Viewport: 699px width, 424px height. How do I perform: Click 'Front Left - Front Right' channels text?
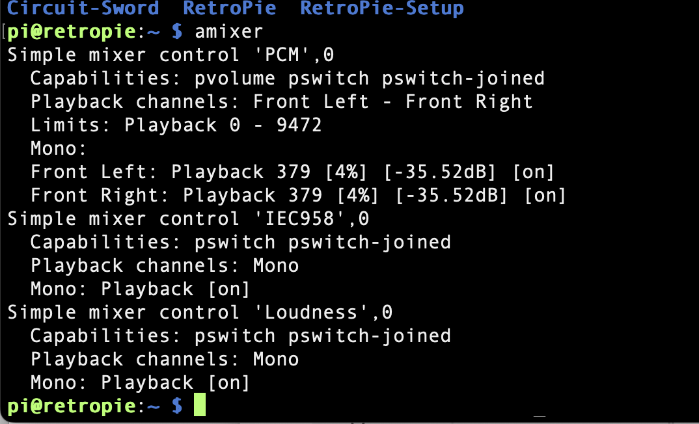click(392, 102)
